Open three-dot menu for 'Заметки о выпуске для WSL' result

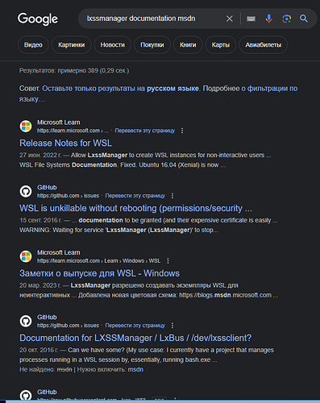click(168, 260)
